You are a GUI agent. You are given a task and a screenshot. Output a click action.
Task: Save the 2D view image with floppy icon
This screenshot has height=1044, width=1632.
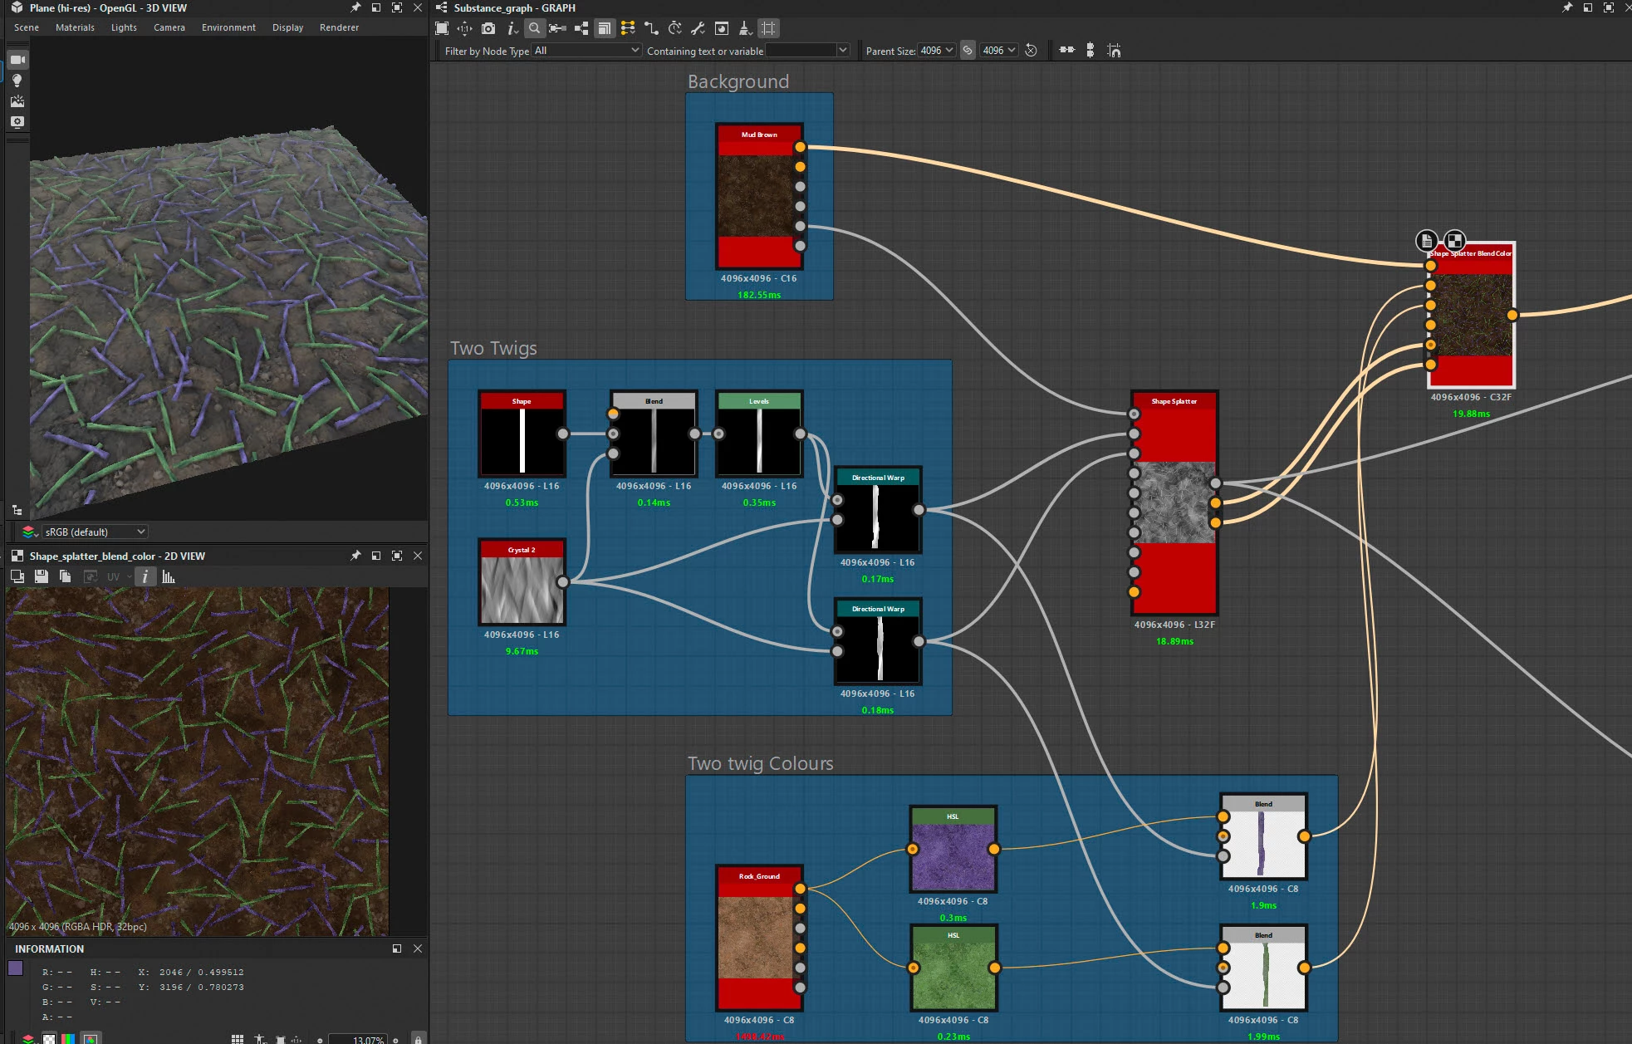[x=41, y=576]
